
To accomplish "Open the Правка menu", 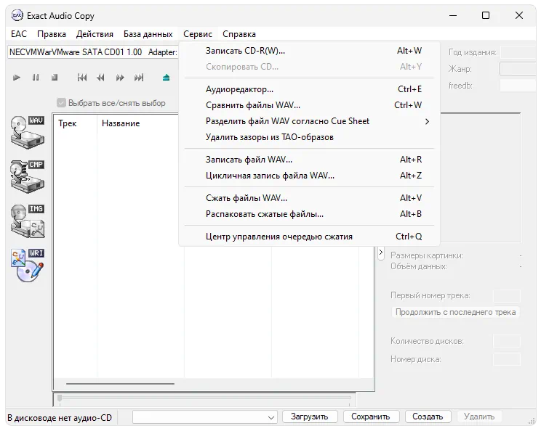I will (x=52, y=34).
